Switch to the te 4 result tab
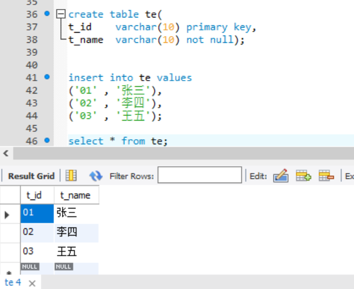The width and height of the screenshot is (354, 289). pos(13,282)
